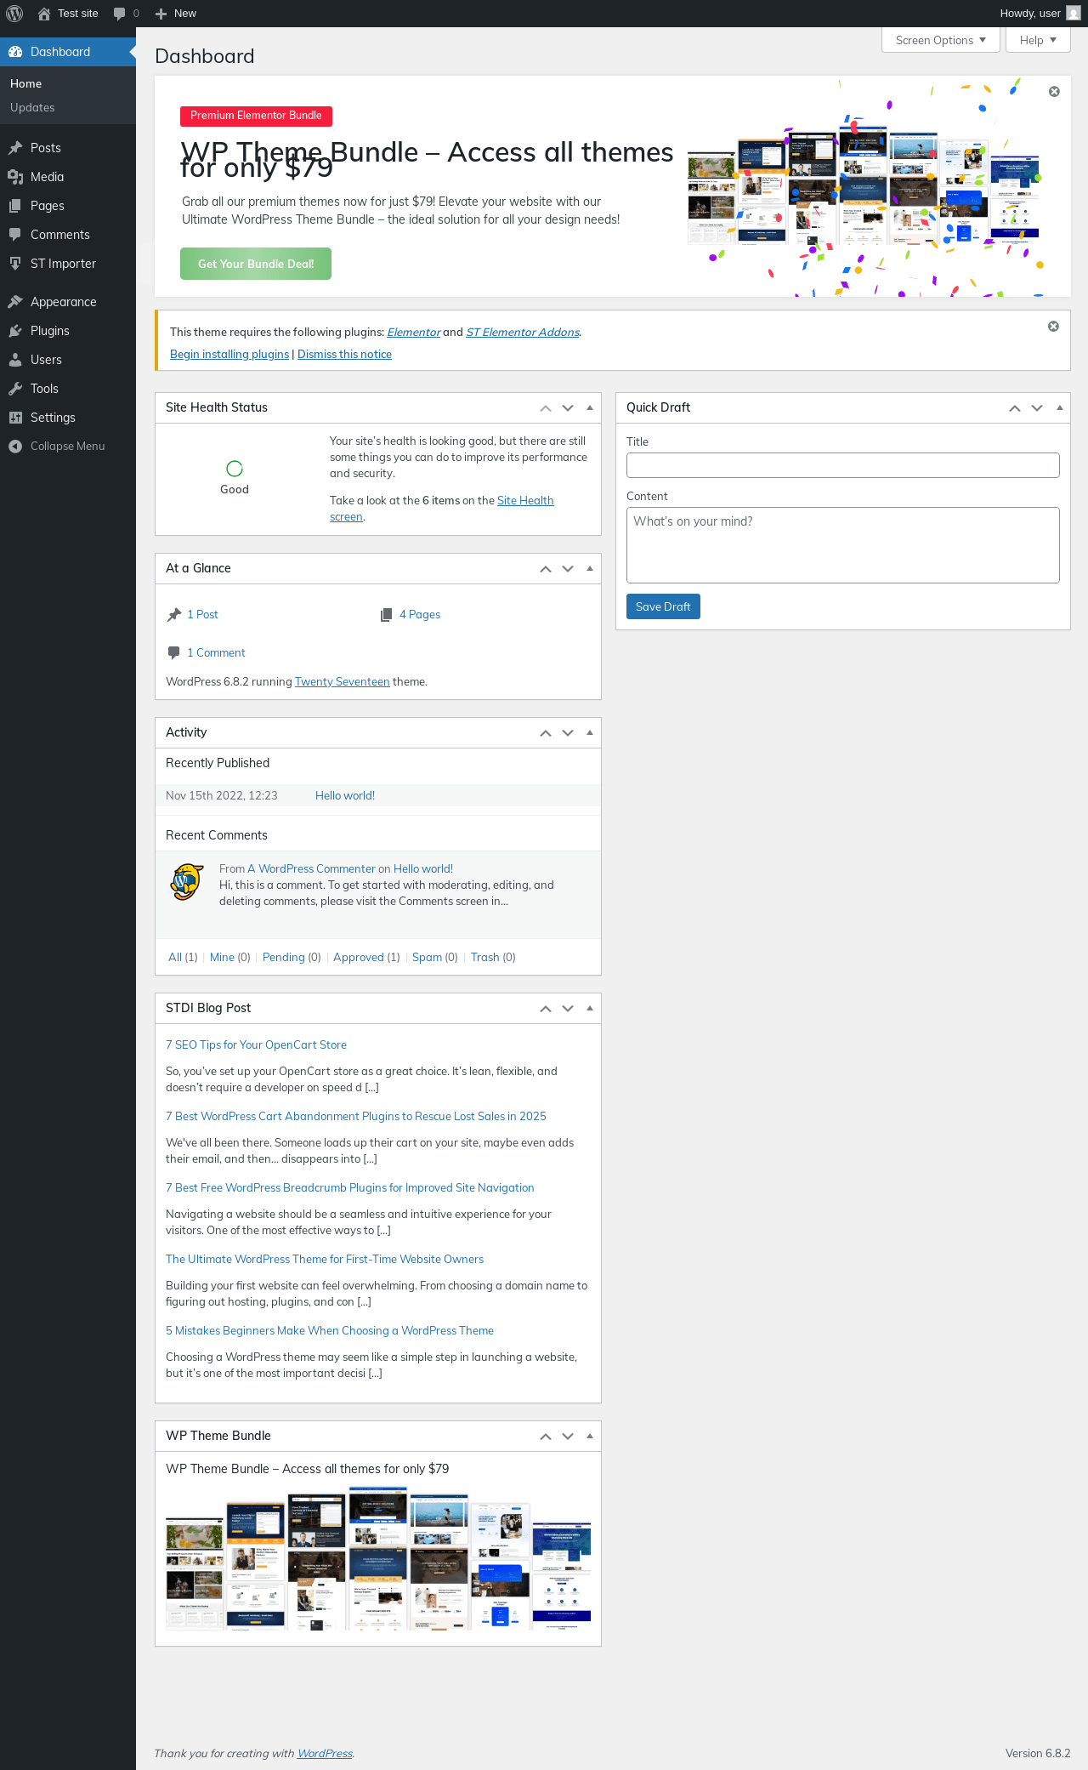
Task: Click the user avatar next to Howdy, user
Action: [x=1074, y=14]
